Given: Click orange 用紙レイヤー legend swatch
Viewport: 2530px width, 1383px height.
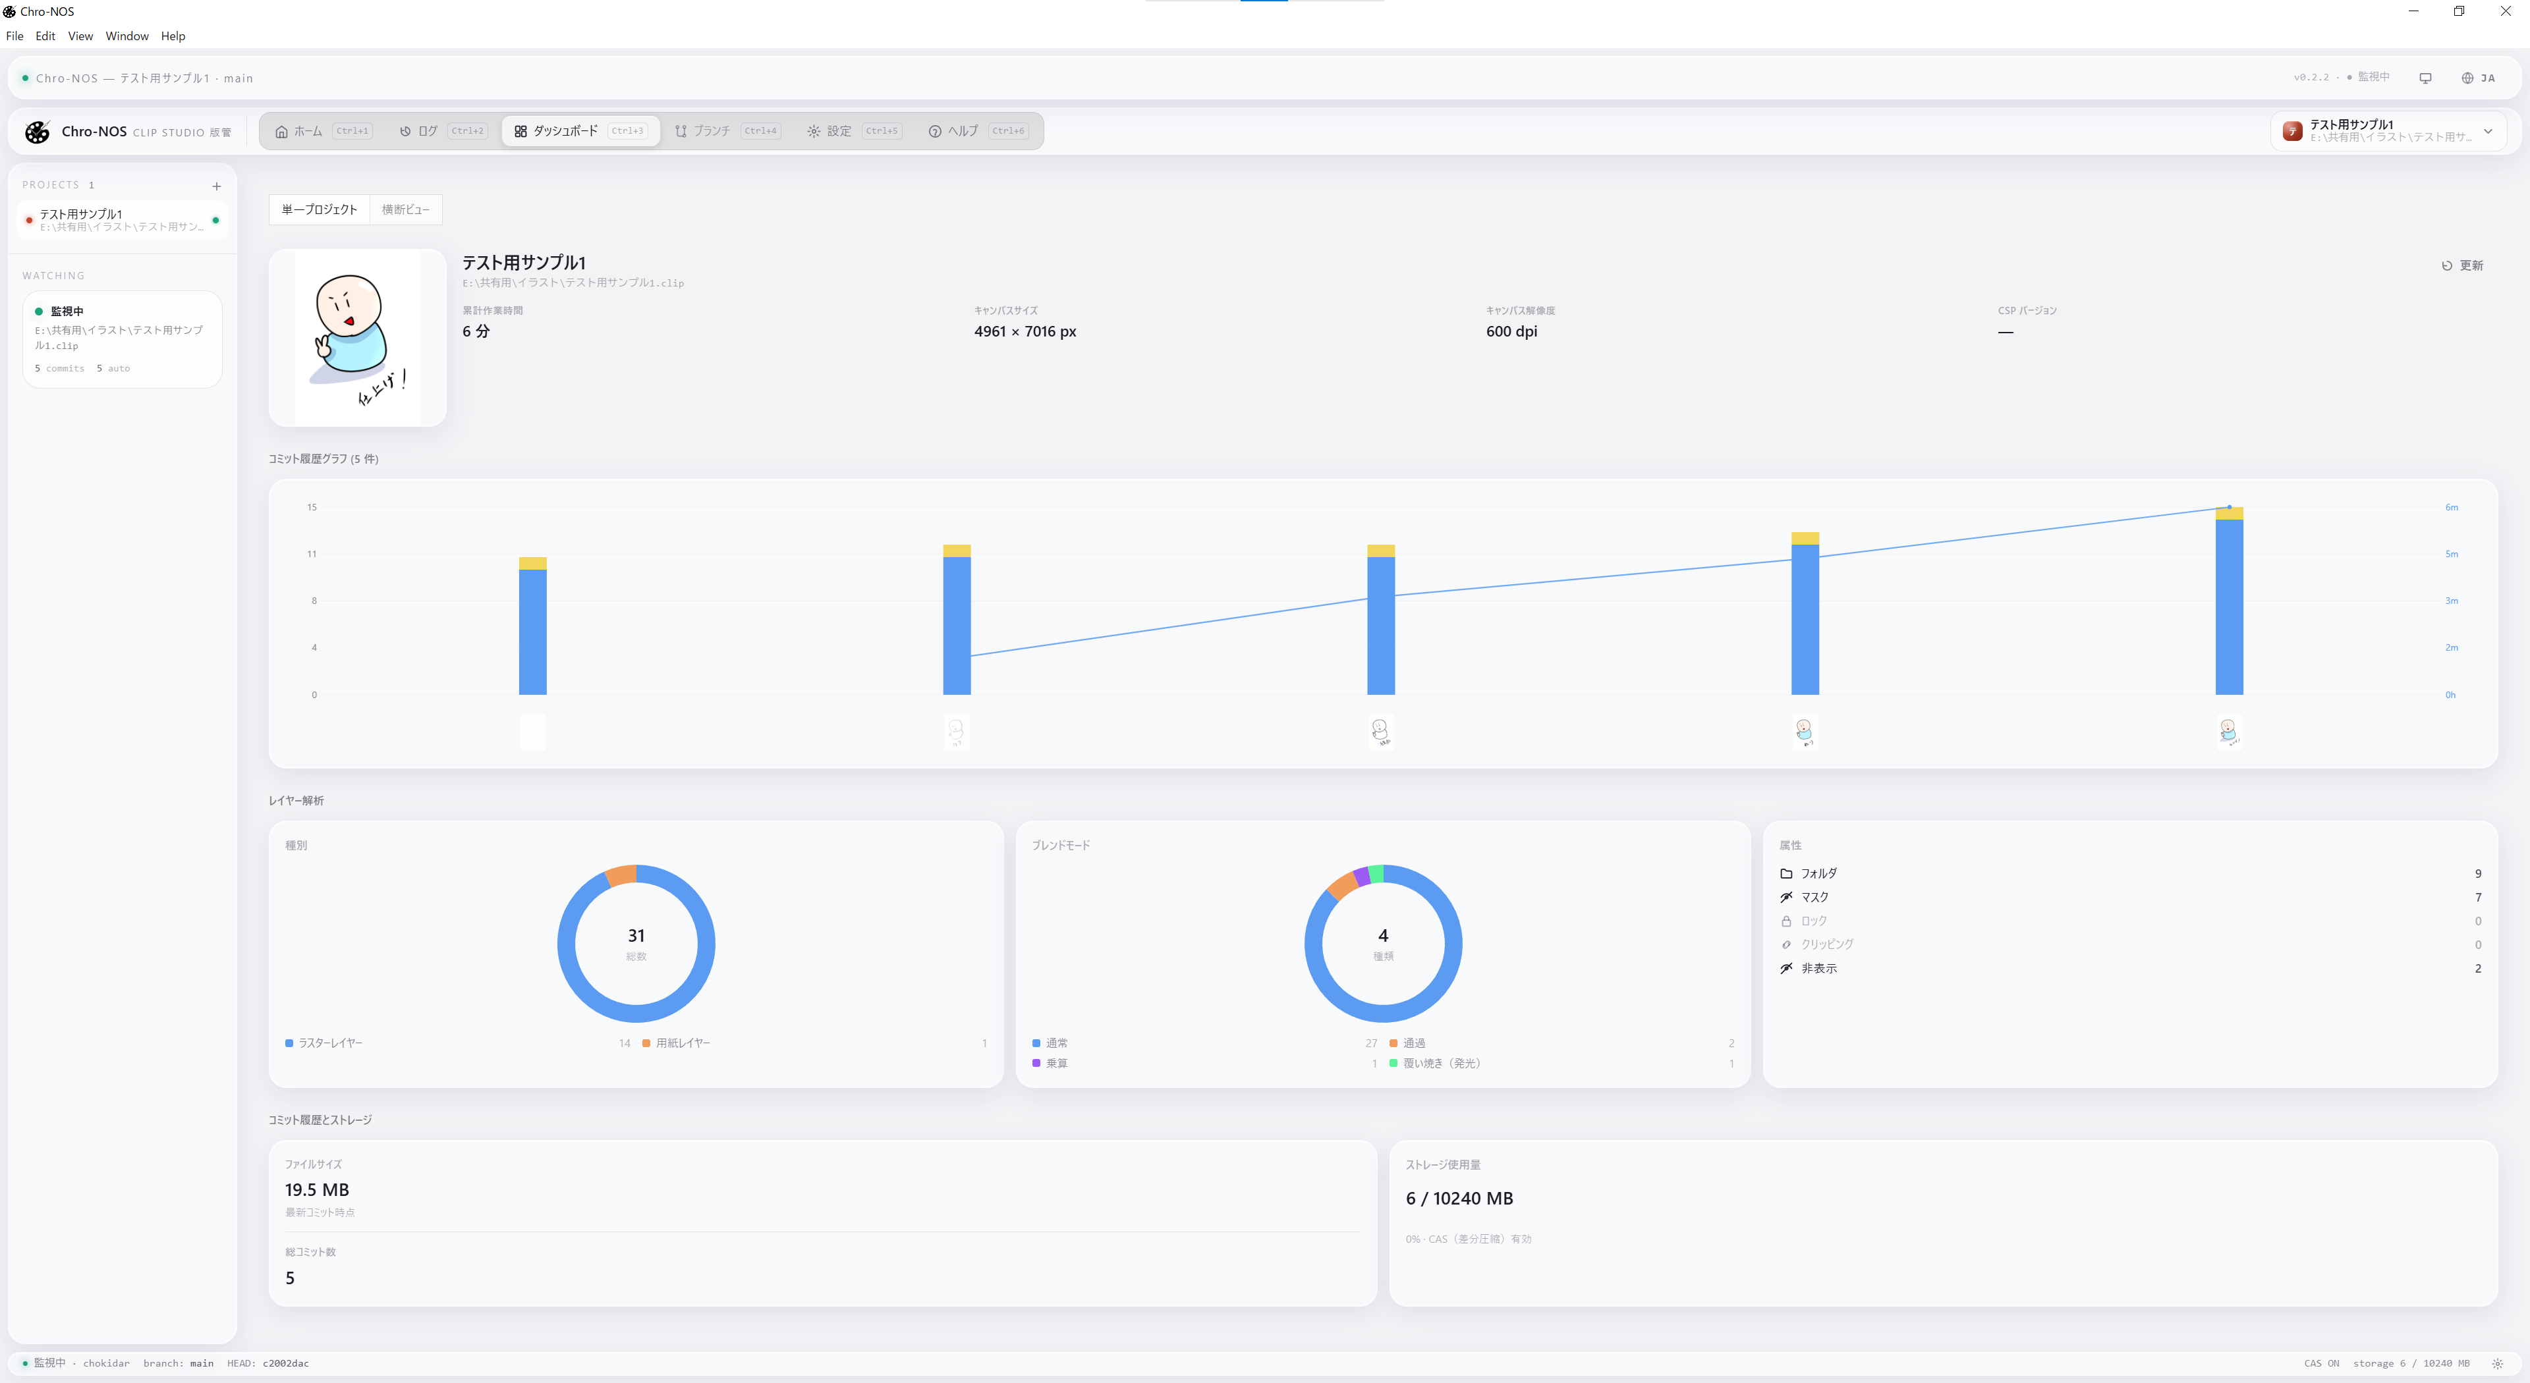Looking at the screenshot, I should point(646,1043).
